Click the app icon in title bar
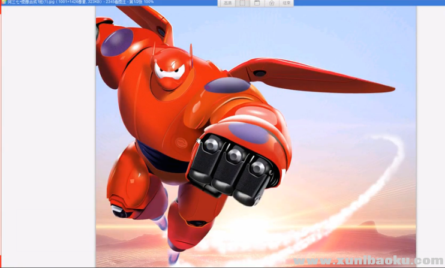Viewport: 445px width, 268px height. (3, 2)
